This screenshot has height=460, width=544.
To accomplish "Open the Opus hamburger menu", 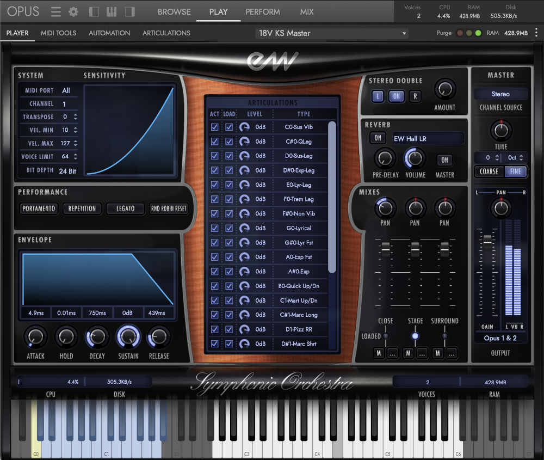I will [x=55, y=11].
